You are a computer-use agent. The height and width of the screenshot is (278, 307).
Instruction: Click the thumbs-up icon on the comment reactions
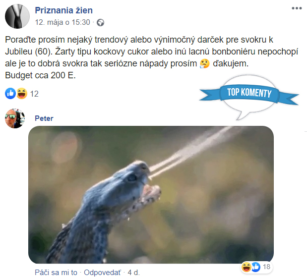pos(256,267)
